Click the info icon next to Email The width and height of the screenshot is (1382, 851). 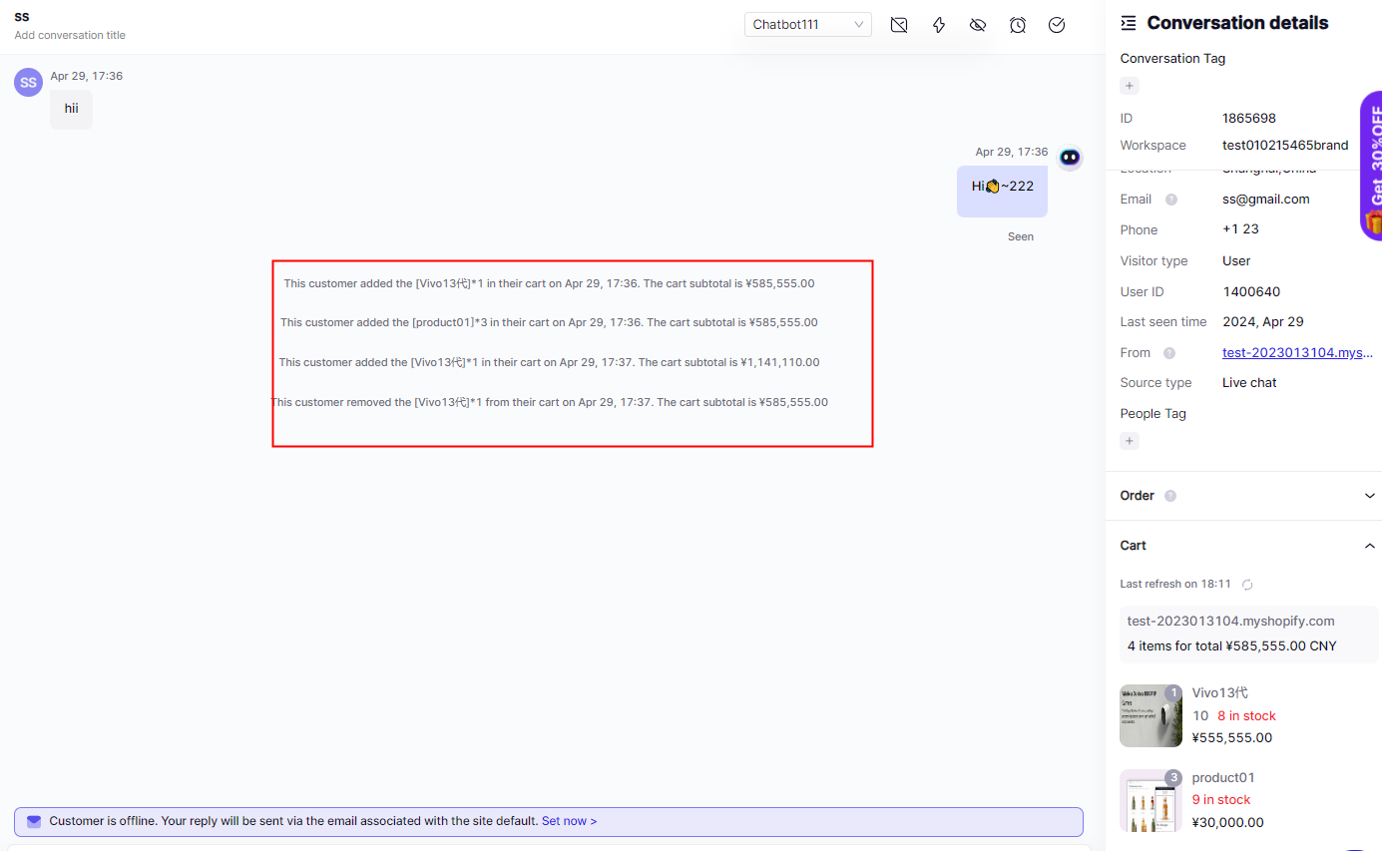pos(1171,200)
